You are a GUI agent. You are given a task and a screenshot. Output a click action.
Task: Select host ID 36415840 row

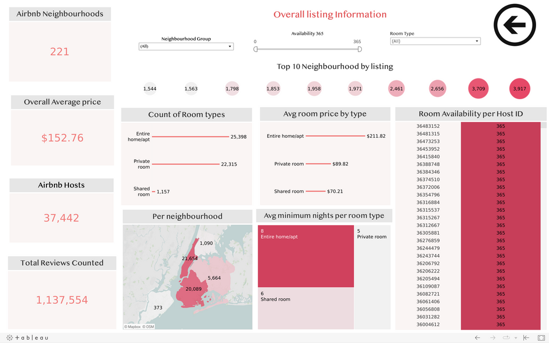[468, 156]
